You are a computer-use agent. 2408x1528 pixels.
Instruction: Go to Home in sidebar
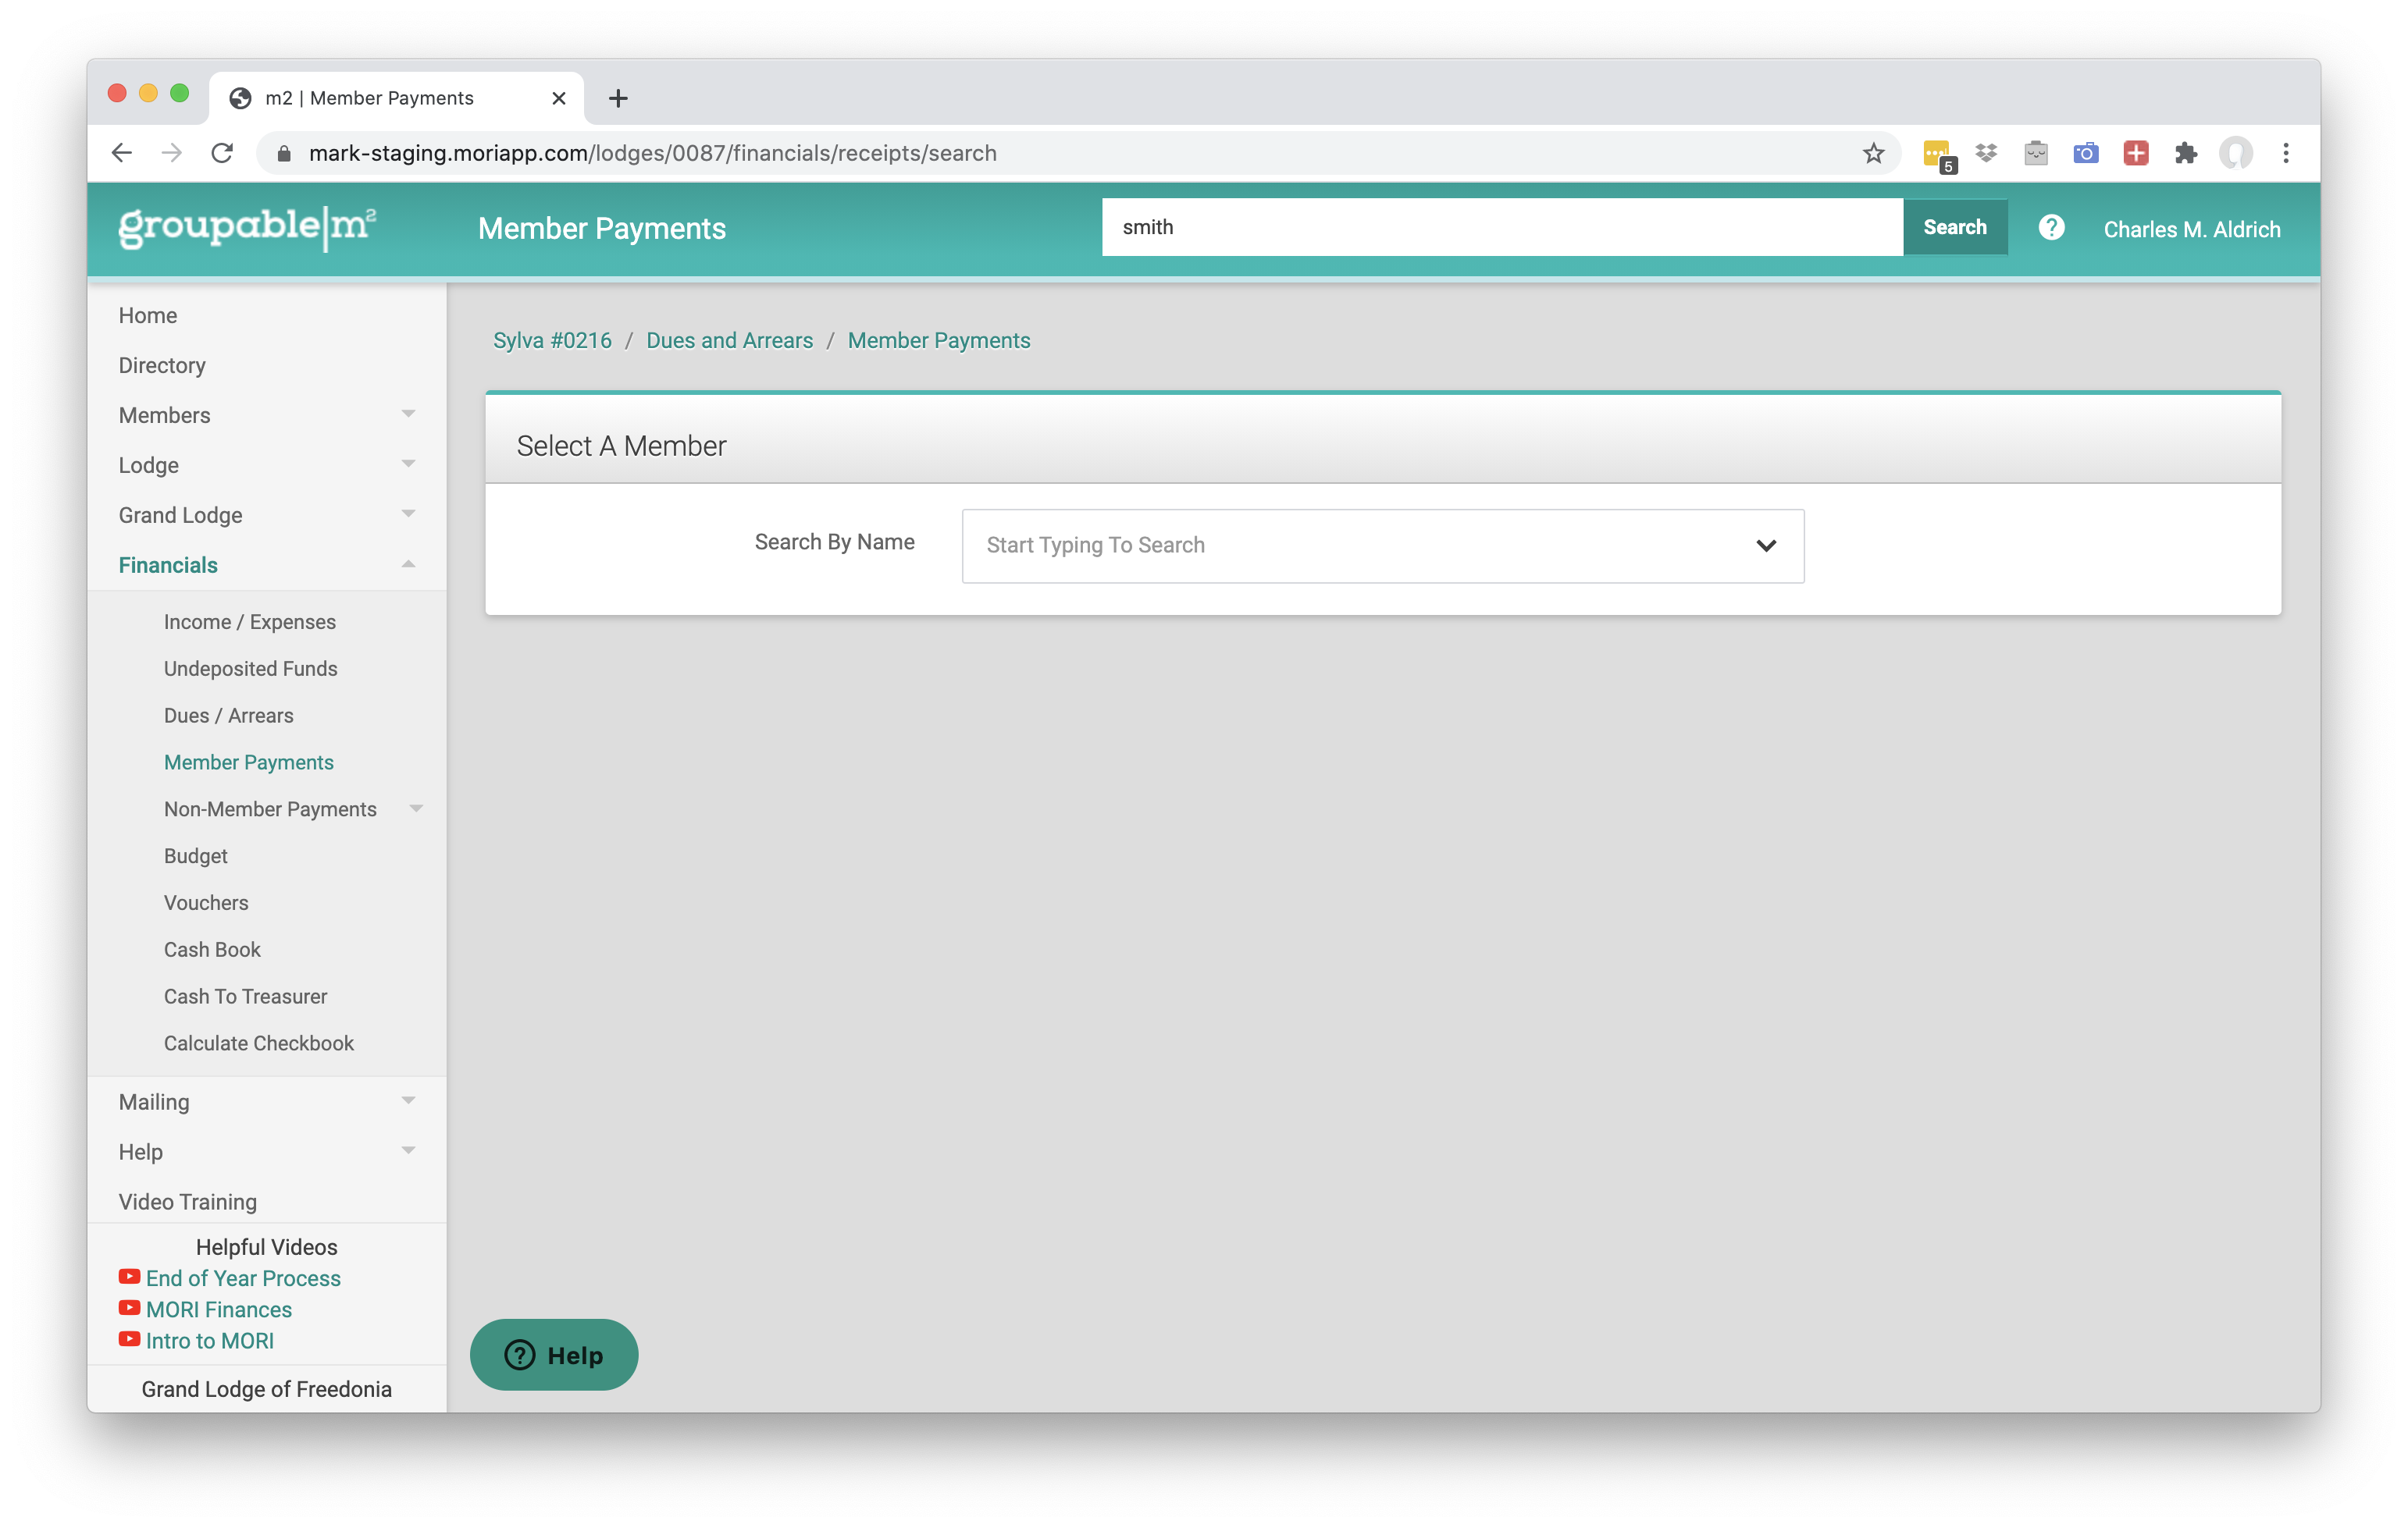147,314
